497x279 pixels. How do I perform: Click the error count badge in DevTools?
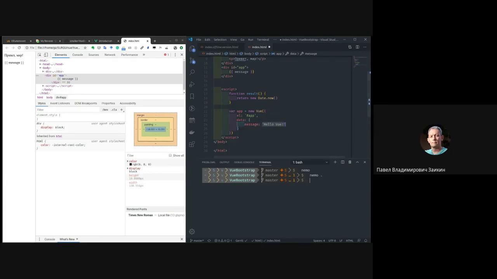coord(167,55)
